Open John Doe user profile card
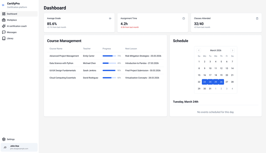This screenshot has height=153, width=266. tap(19, 147)
